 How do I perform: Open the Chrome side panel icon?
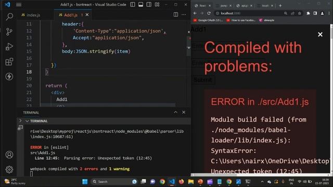pos(315,13)
